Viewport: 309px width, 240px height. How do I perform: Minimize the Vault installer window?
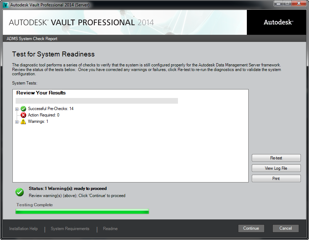279,3
